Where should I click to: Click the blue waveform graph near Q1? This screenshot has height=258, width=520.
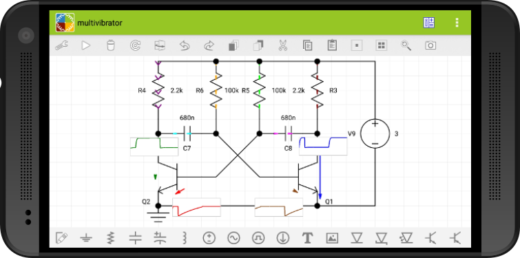[x=323, y=146]
